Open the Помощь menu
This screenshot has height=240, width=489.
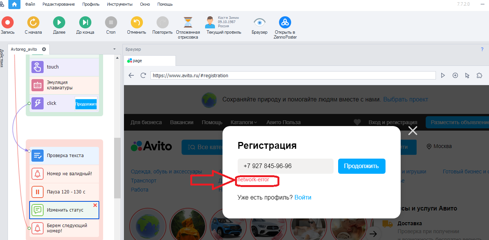click(165, 4)
